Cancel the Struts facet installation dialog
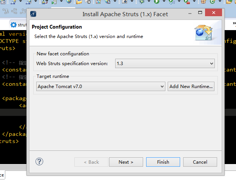The image size is (236, 181). click(x=200, y=162)
